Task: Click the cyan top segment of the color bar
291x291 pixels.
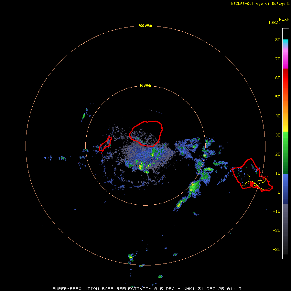Action: (286, 42)
